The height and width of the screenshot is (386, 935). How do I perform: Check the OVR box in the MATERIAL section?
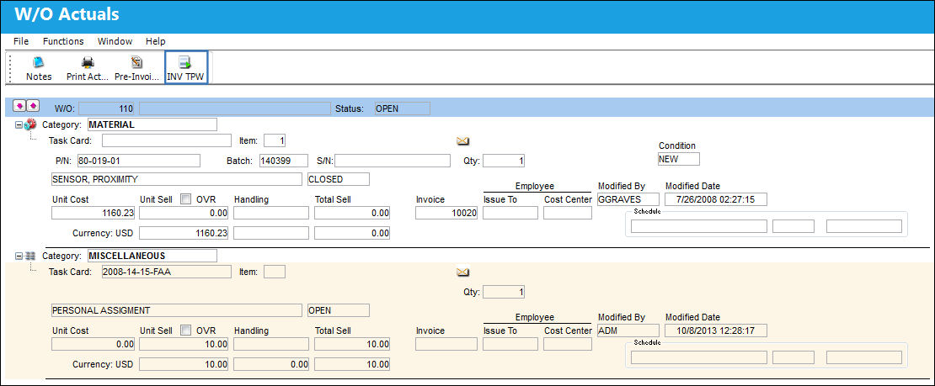(185, 199)
